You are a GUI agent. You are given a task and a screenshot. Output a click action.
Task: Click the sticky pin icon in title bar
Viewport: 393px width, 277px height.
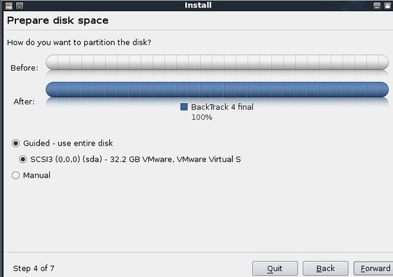tap(20, 6)
